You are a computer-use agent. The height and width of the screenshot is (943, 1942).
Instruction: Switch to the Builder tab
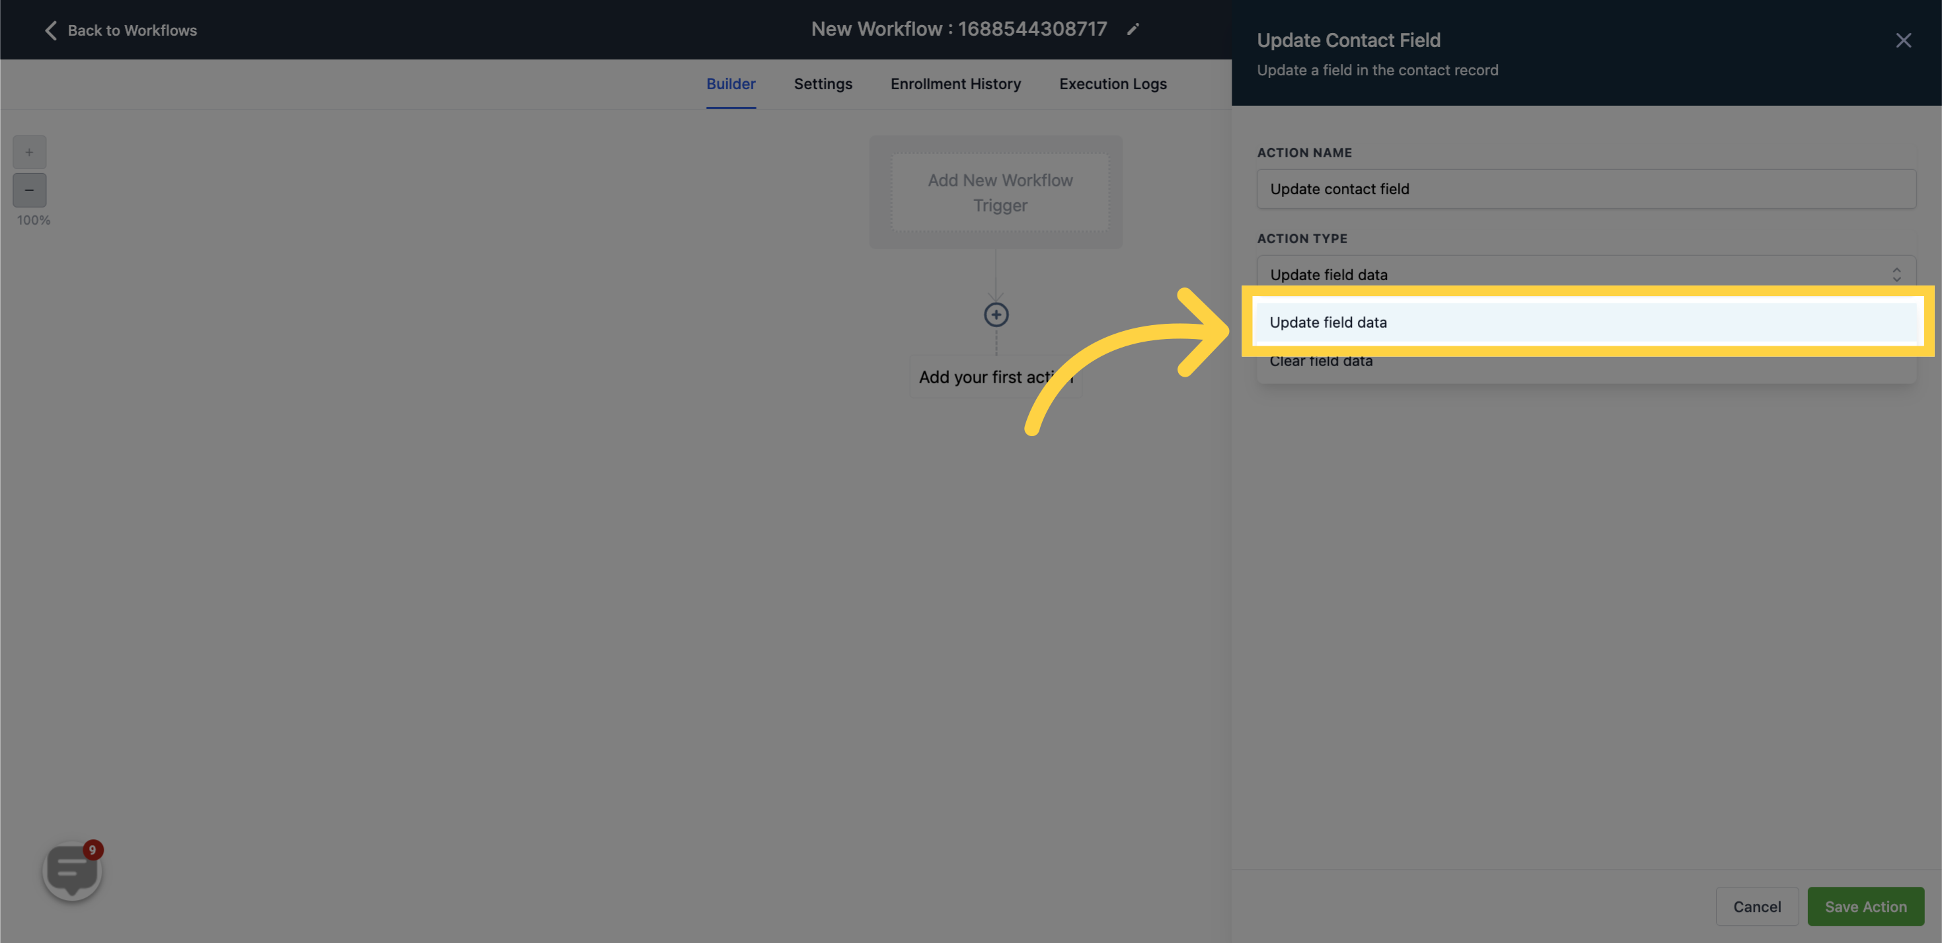coord(731,84)
